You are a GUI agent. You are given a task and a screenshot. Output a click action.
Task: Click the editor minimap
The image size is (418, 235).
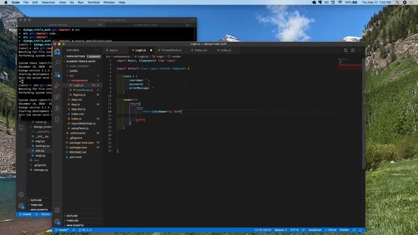pyautogui.click(x=349, y=64)
